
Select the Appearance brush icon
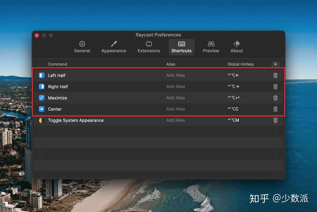tap(113, 44)
